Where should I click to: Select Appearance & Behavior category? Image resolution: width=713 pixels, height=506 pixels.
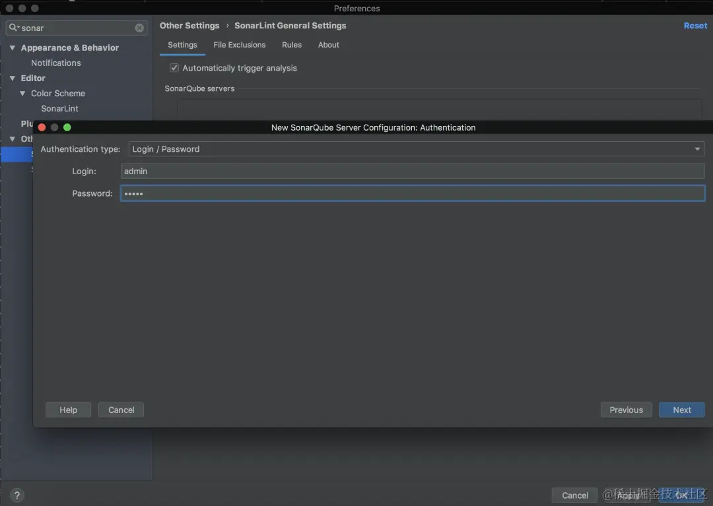(69, 47)
